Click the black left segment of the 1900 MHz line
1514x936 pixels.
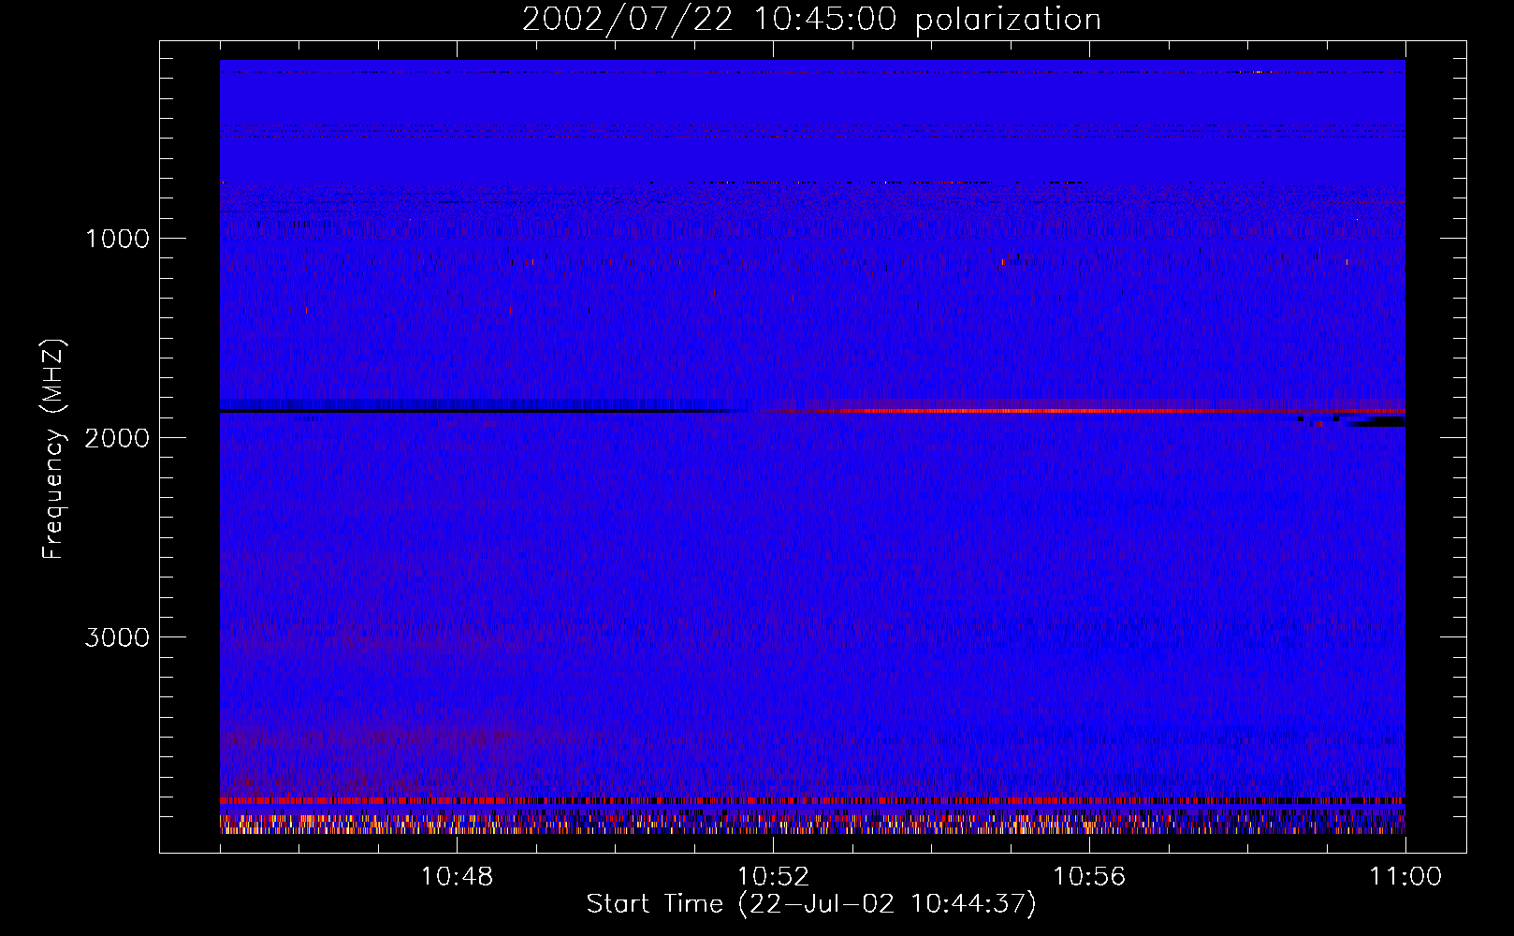pos(477,411)
